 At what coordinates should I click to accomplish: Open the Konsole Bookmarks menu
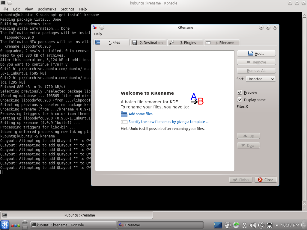pyautogui.click(x=46, y=9)
